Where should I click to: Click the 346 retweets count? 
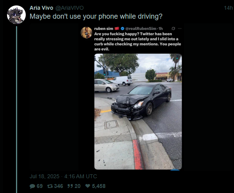(58, 186)
